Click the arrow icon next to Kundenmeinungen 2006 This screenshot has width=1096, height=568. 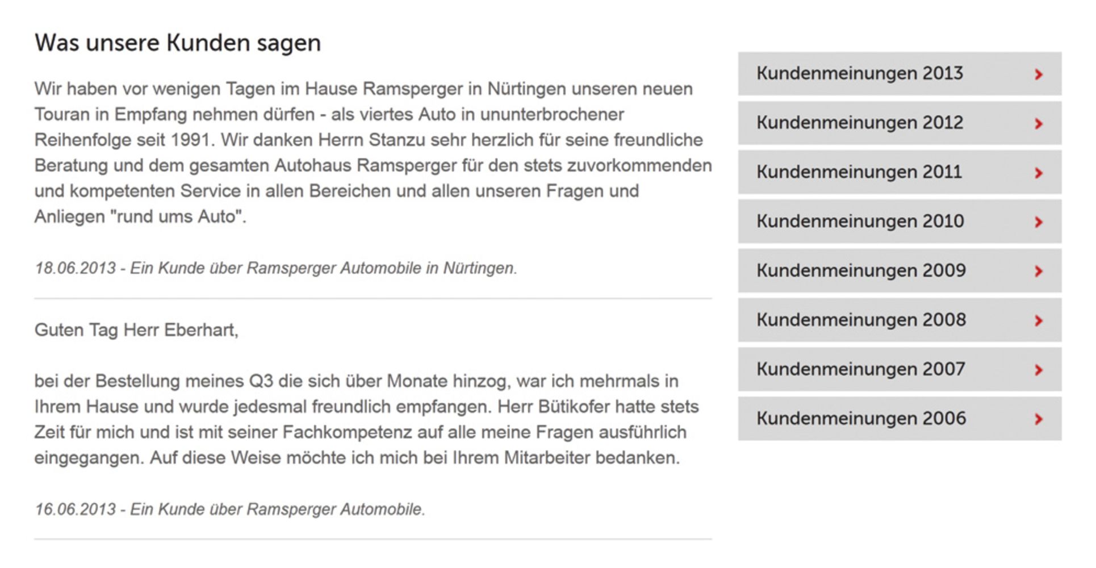click(1039, 419)
